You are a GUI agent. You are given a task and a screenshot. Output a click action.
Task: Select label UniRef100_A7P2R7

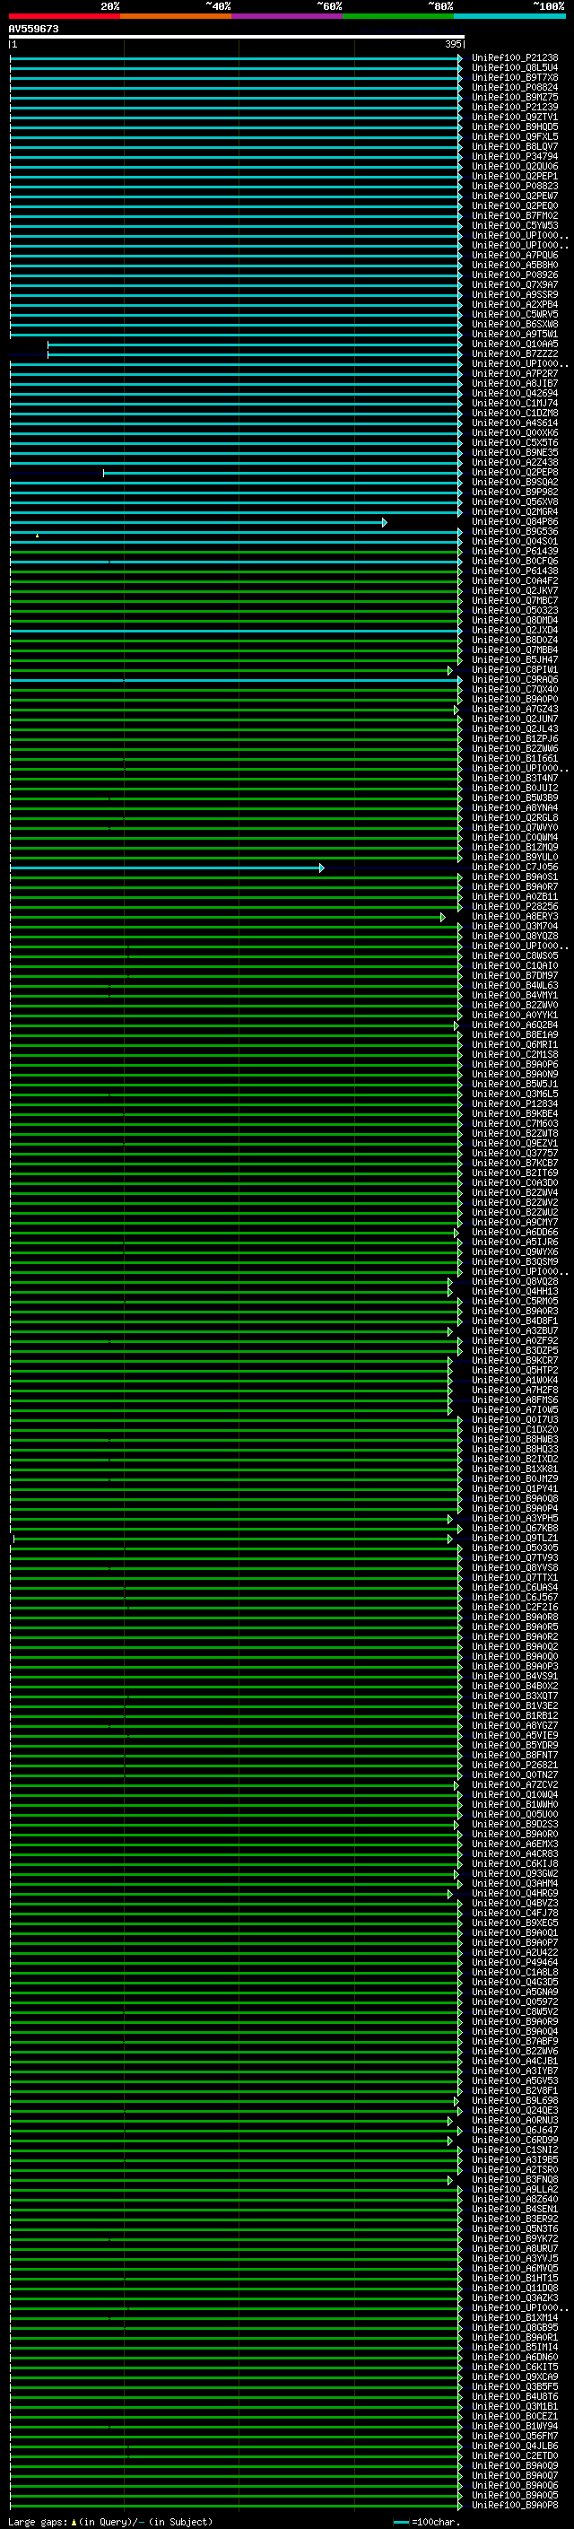click(x=515, y=374)
